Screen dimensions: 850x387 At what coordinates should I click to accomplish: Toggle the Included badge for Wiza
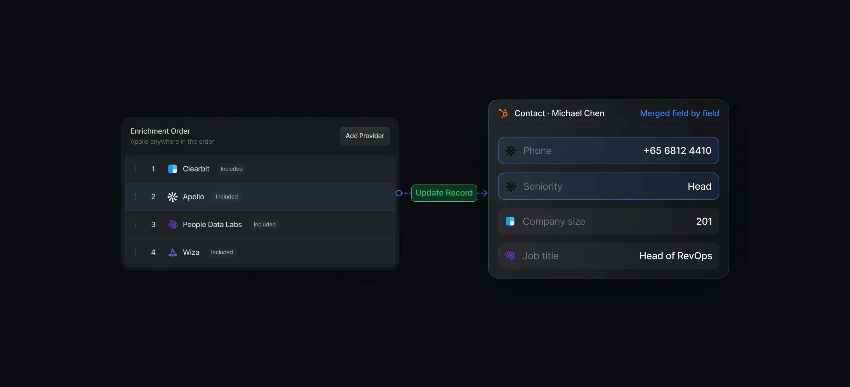[x=222, y=252]
